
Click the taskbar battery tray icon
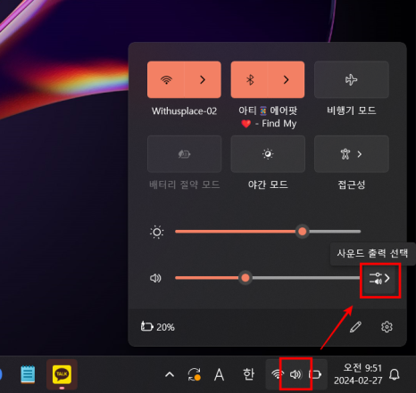tap(315, 374)
